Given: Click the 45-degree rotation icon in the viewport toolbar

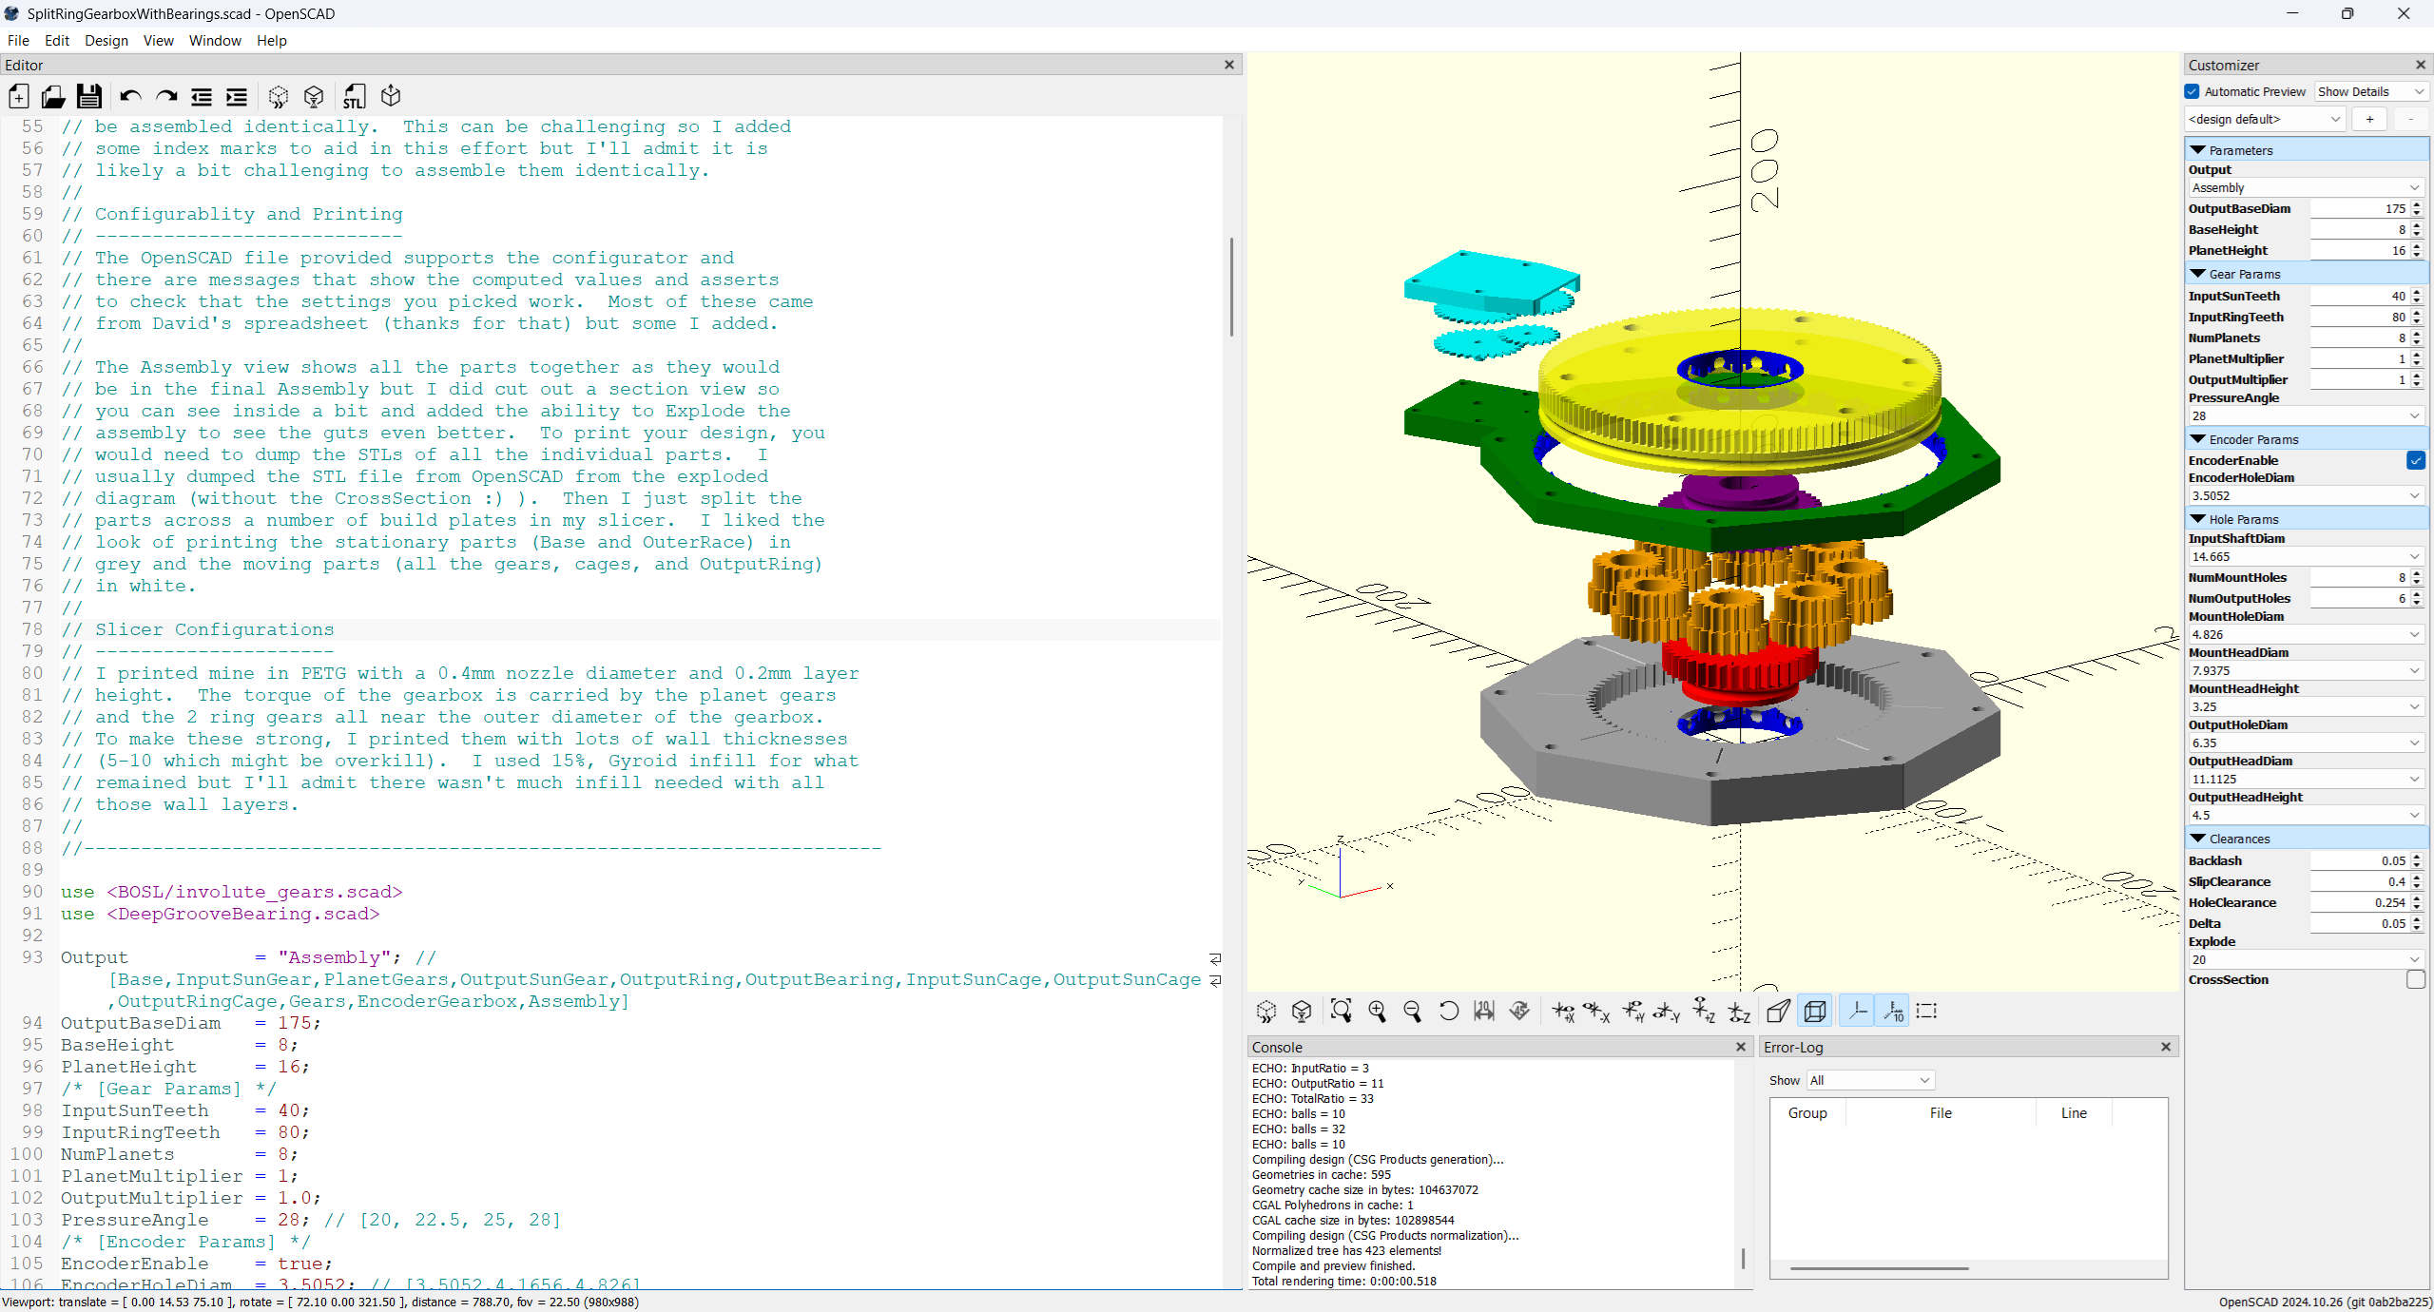Looking at the screenshot, I should coord(1519,1011).
